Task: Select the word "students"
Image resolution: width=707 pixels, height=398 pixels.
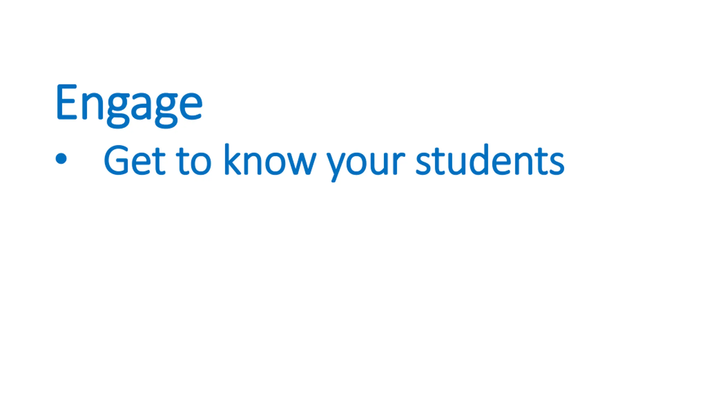Action: tap(490, 159)
